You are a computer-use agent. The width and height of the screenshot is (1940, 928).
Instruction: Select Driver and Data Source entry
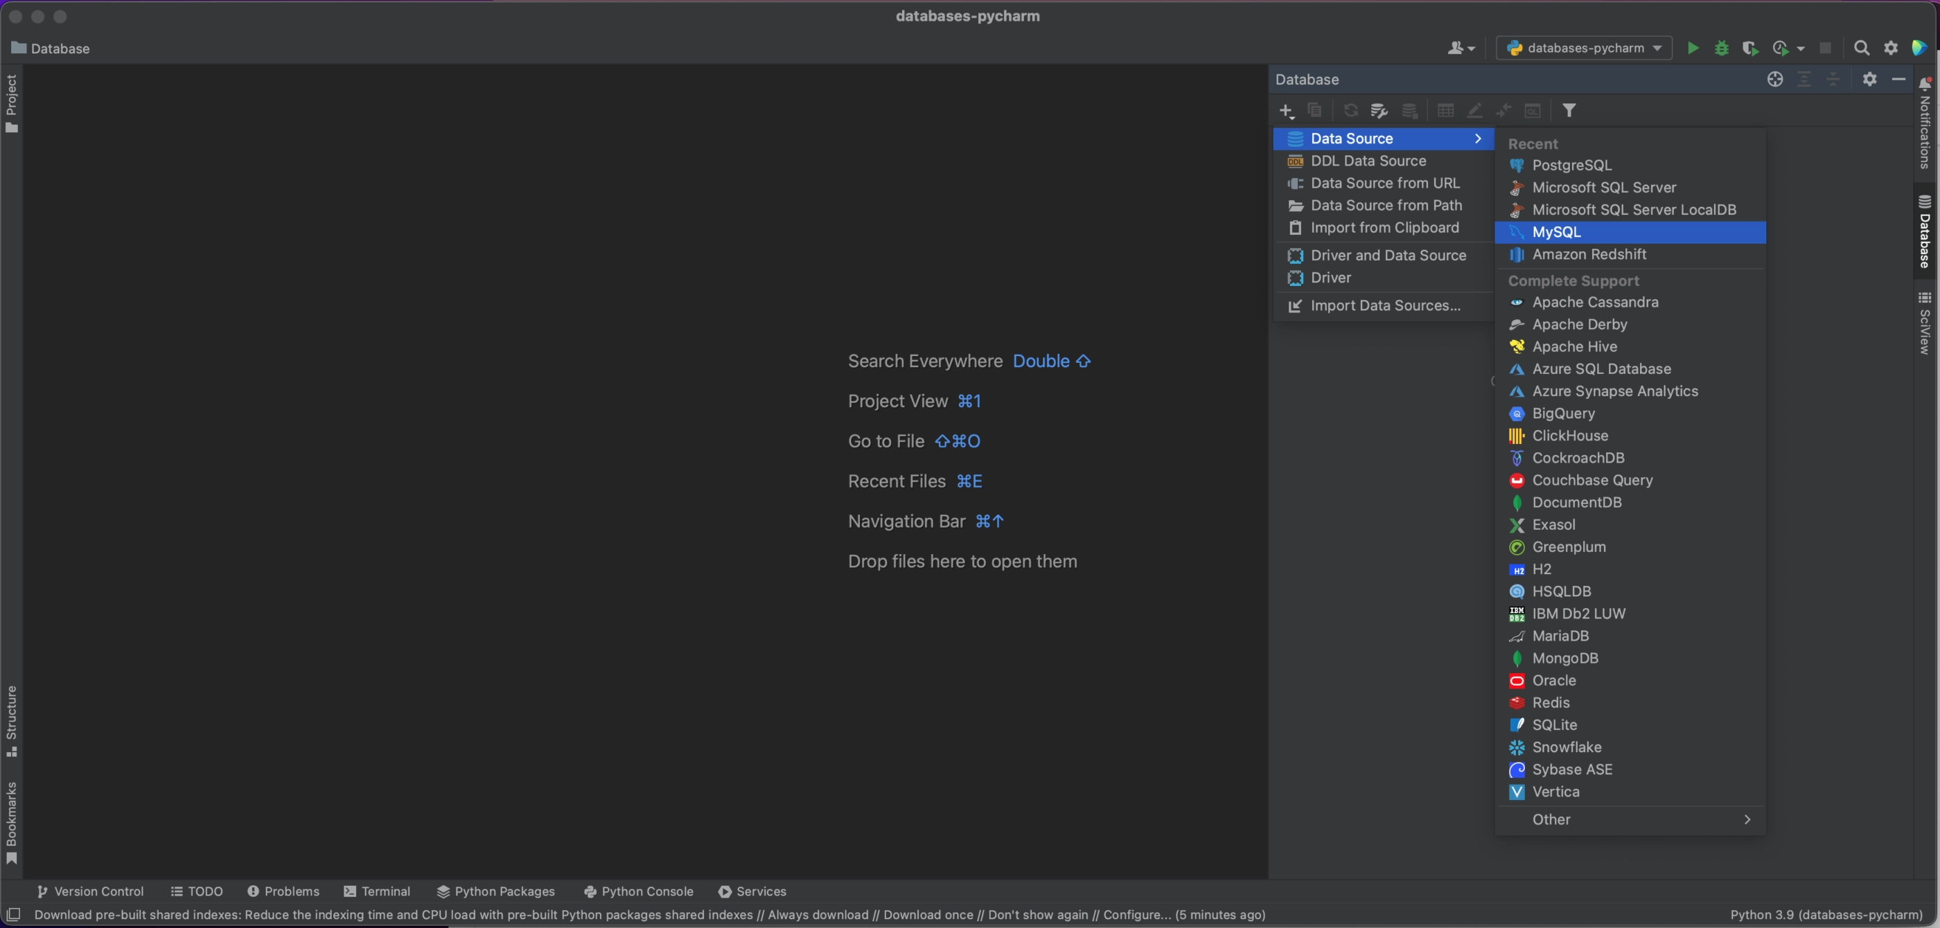(x=1383, y=255)
